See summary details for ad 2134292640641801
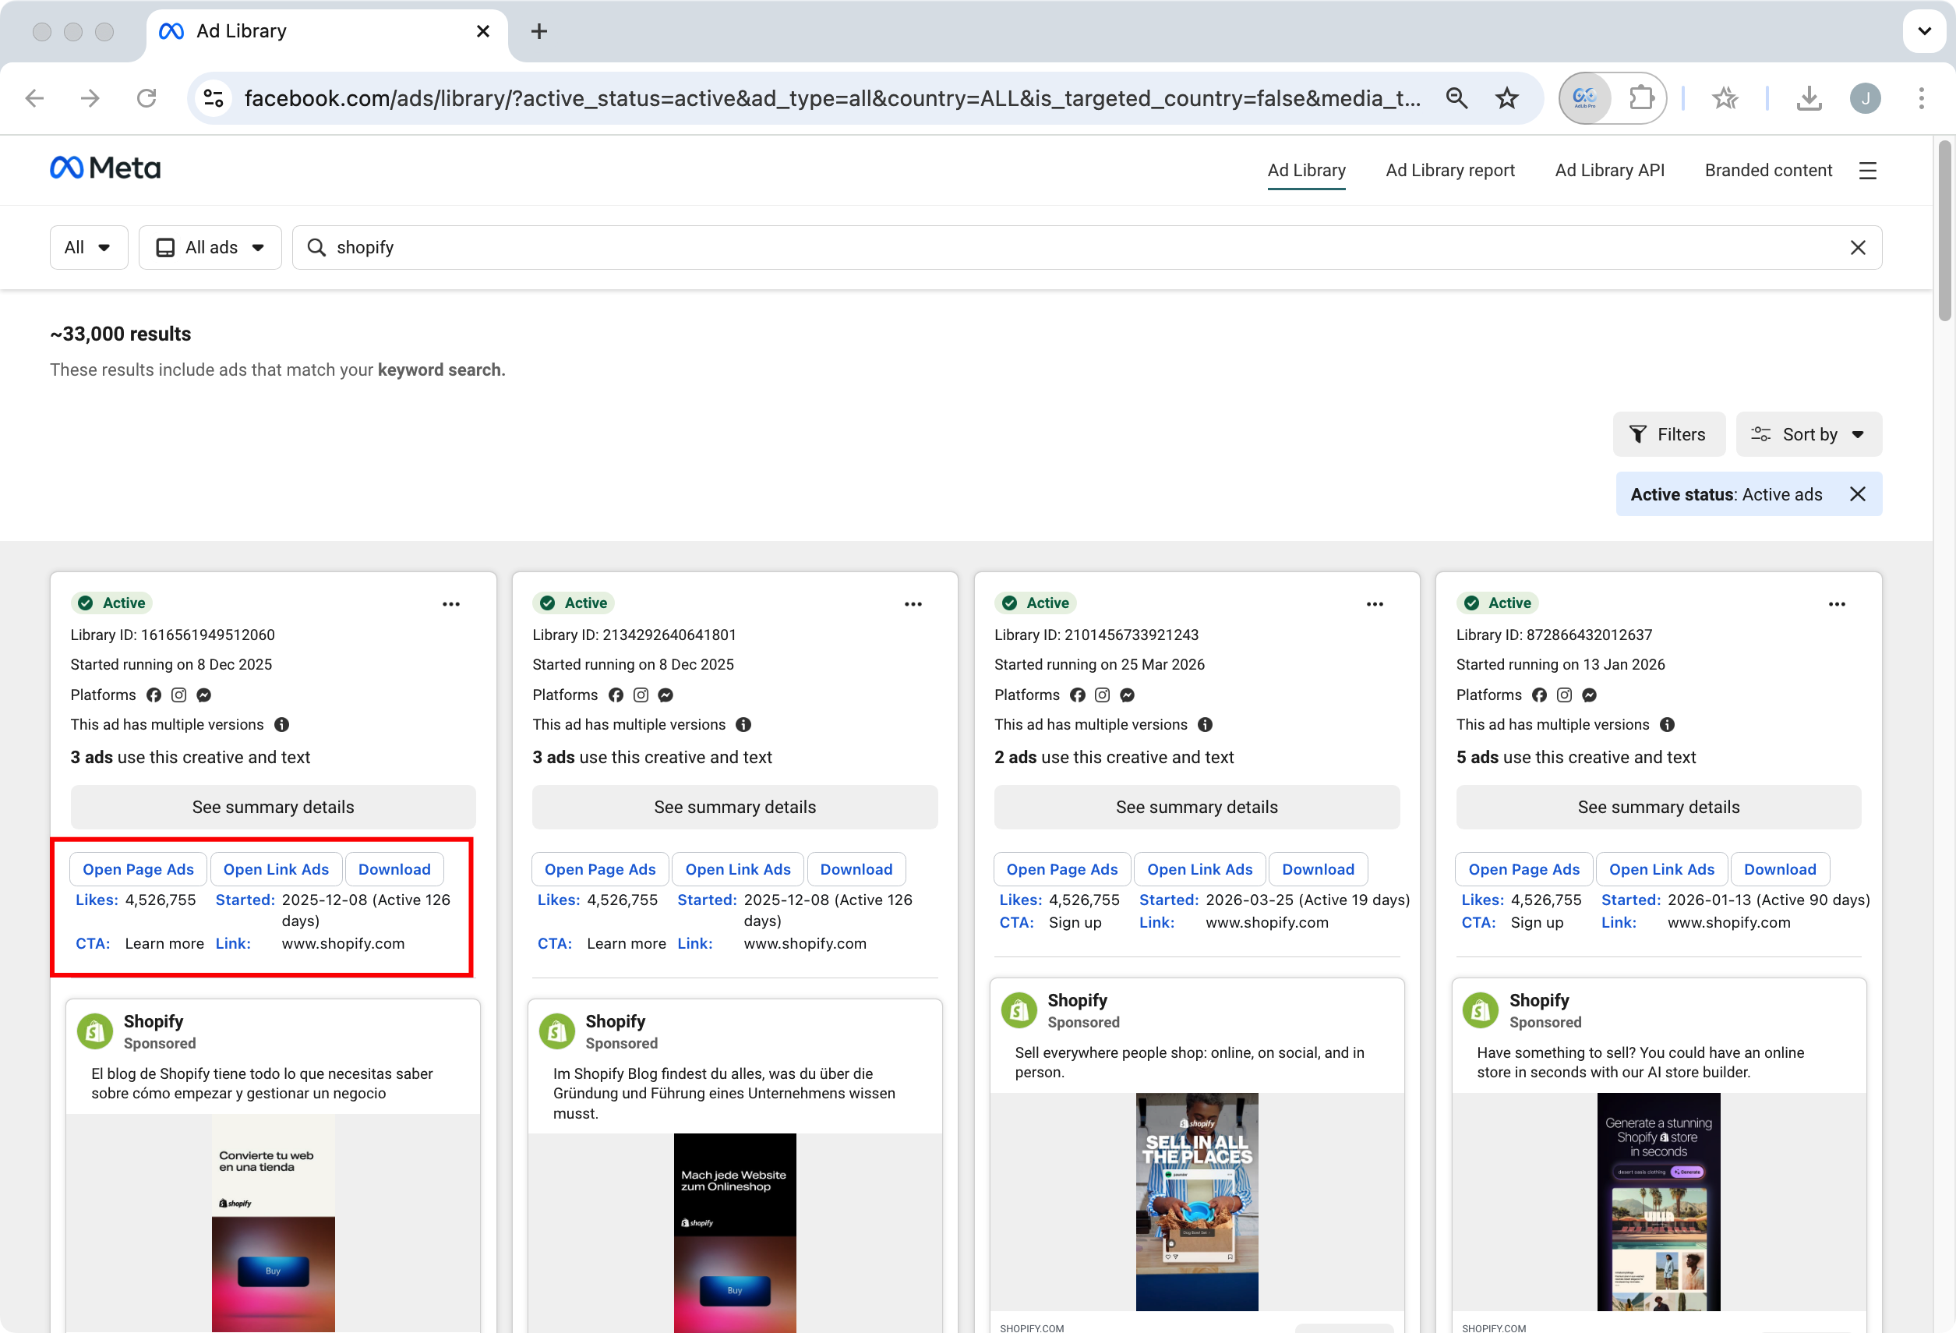The height and width of the screenshot is (1333, 1956). (x=735, y=808)
